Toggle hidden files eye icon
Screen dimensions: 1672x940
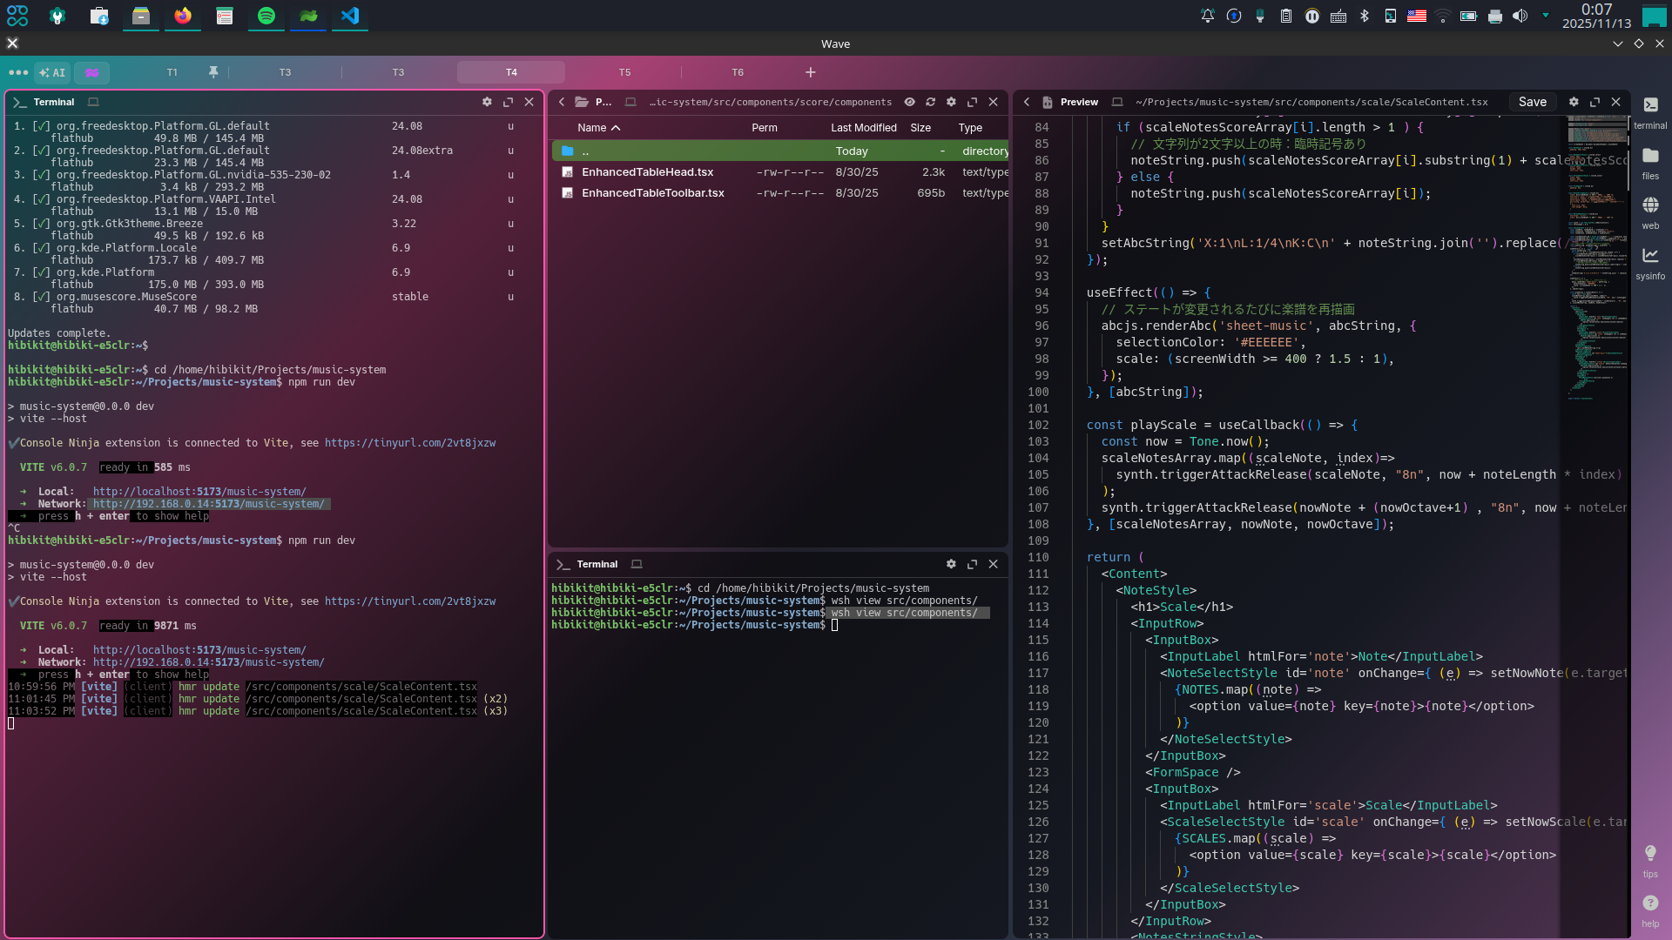click(x=909, y=102)
